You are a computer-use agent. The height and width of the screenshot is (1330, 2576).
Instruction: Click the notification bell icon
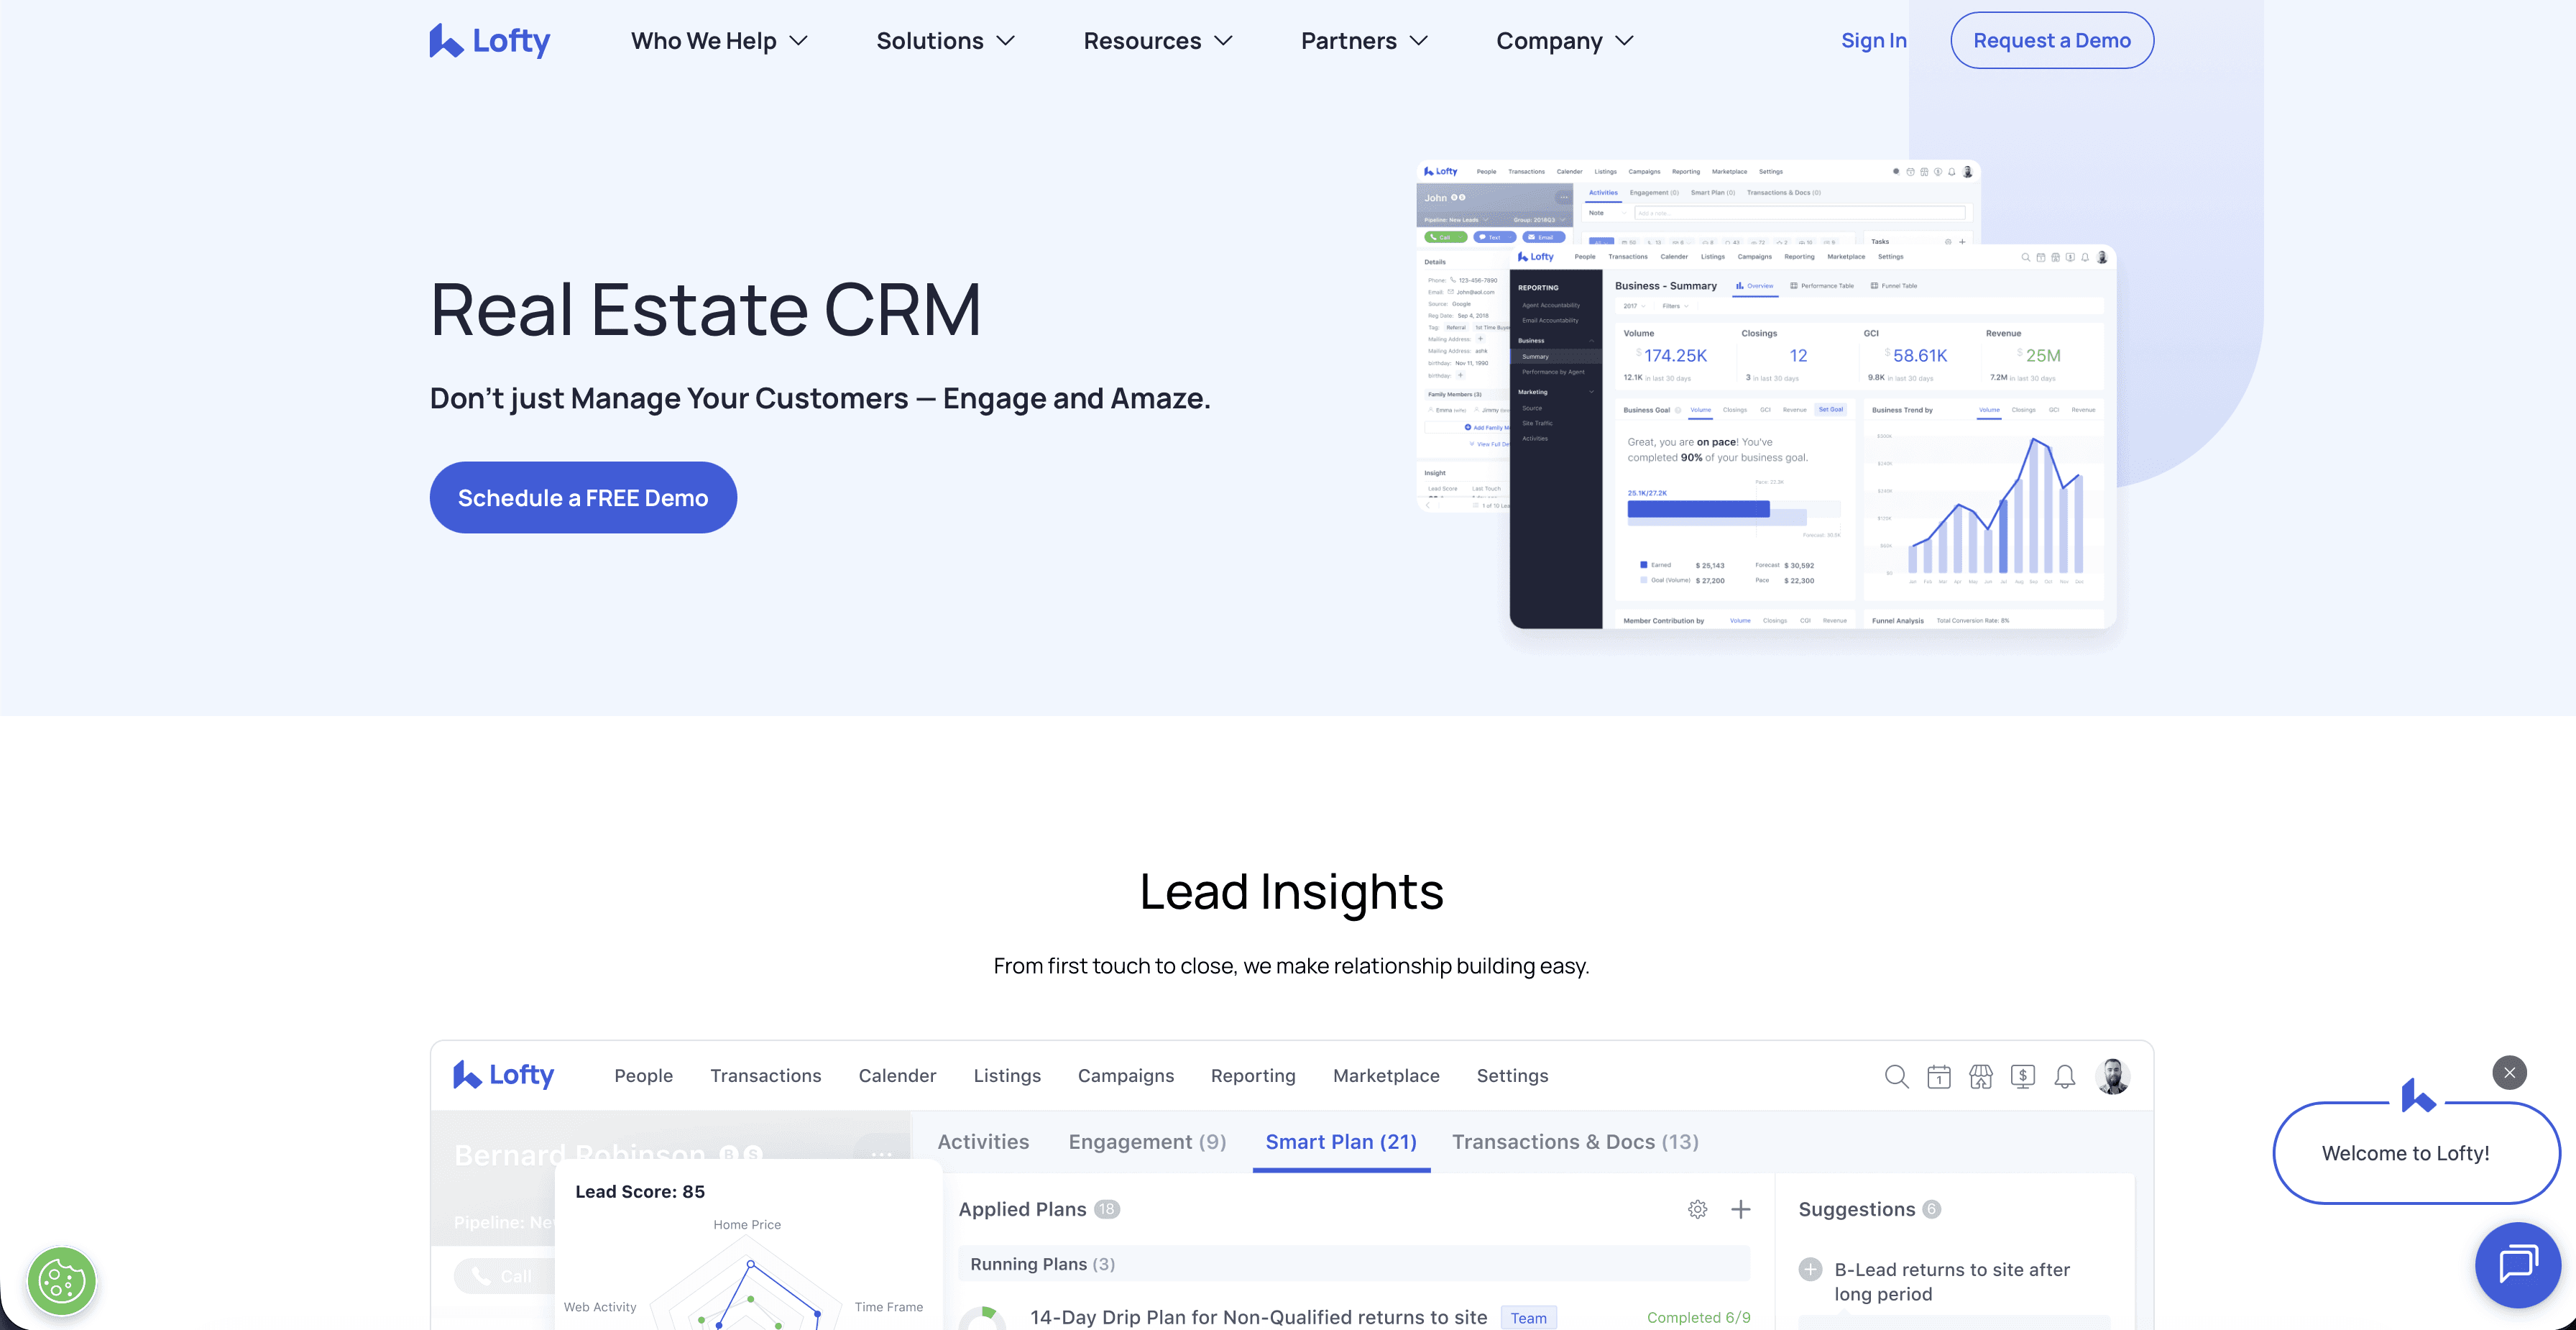(2065, 1076)
